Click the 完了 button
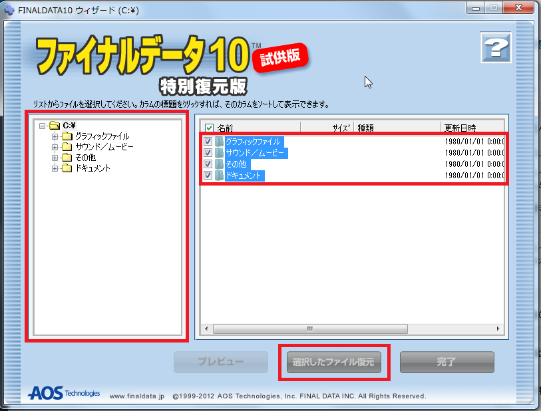The image size is (541, 411). pos(447,362)
